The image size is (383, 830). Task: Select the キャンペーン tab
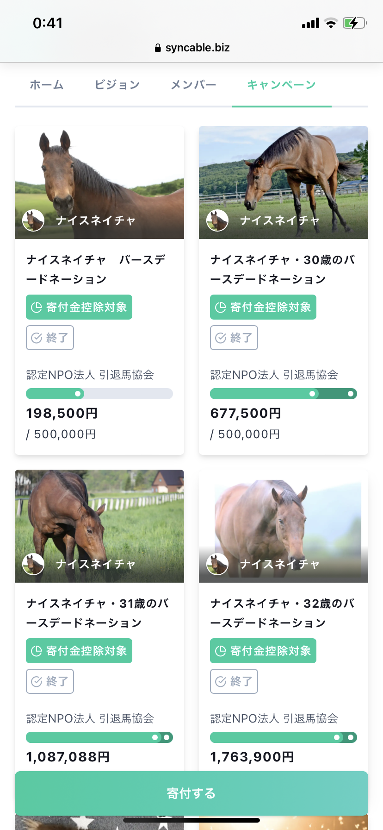click(x=281, y=85)
